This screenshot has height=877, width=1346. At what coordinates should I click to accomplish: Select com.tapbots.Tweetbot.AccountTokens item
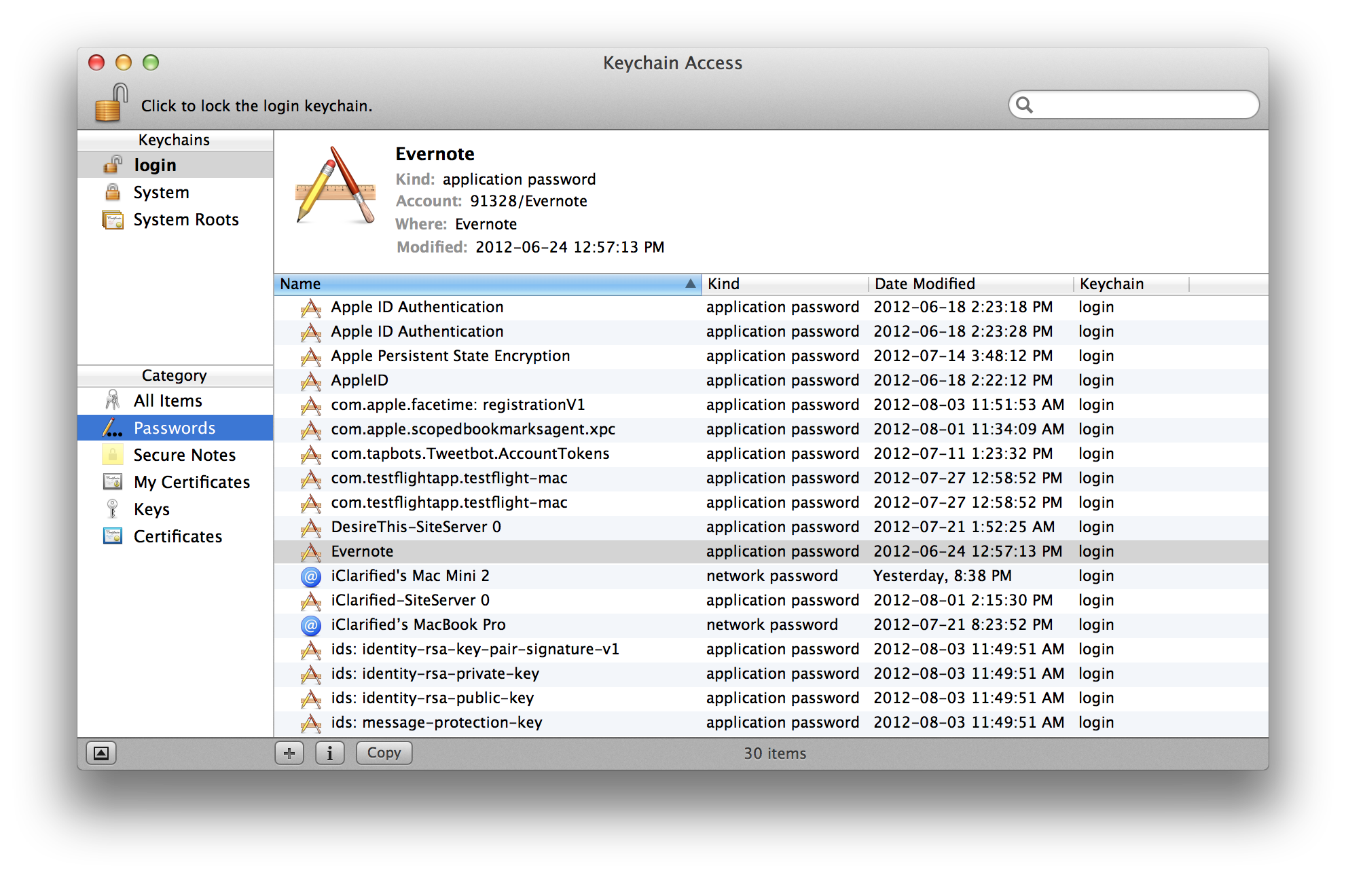(x=771, y=453)
